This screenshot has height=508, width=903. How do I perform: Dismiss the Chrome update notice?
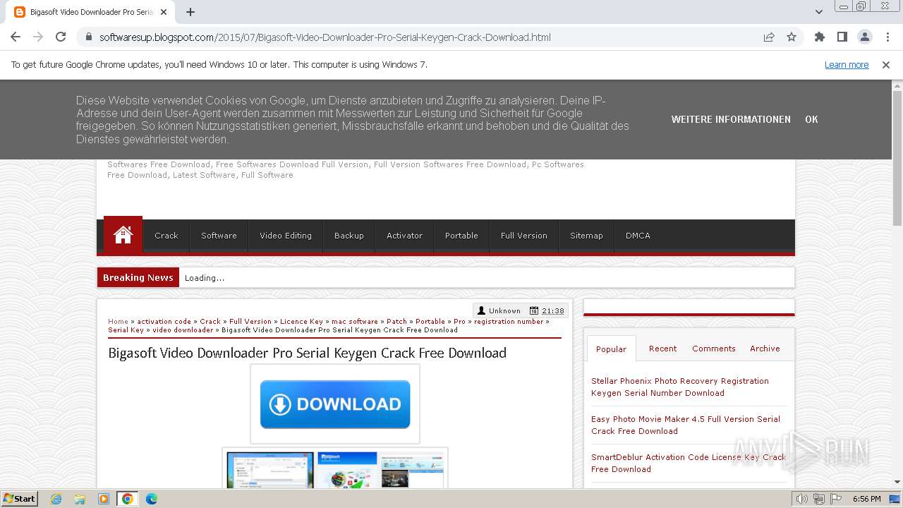coord(886,65)
